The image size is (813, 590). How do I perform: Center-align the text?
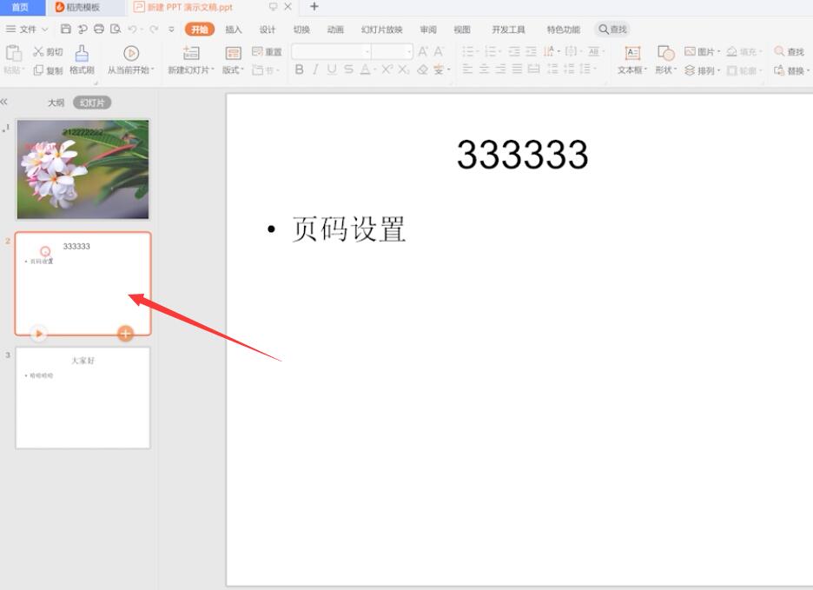tap(484, 69)
